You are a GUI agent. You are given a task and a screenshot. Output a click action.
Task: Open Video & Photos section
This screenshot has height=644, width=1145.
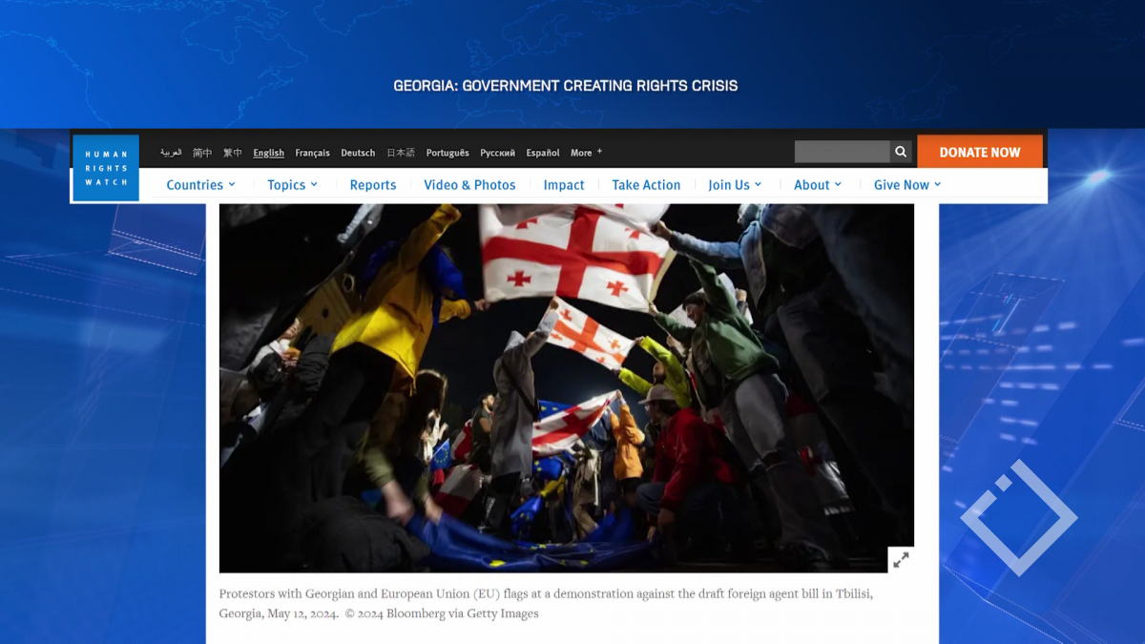coord(469,185)
